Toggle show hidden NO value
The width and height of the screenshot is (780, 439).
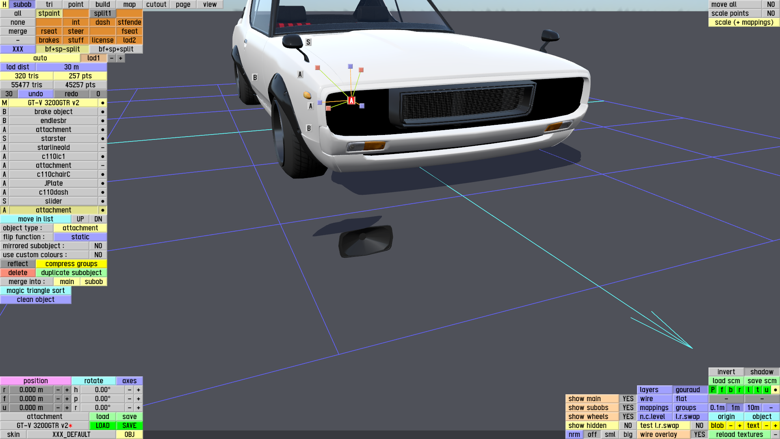click(628, 426)
